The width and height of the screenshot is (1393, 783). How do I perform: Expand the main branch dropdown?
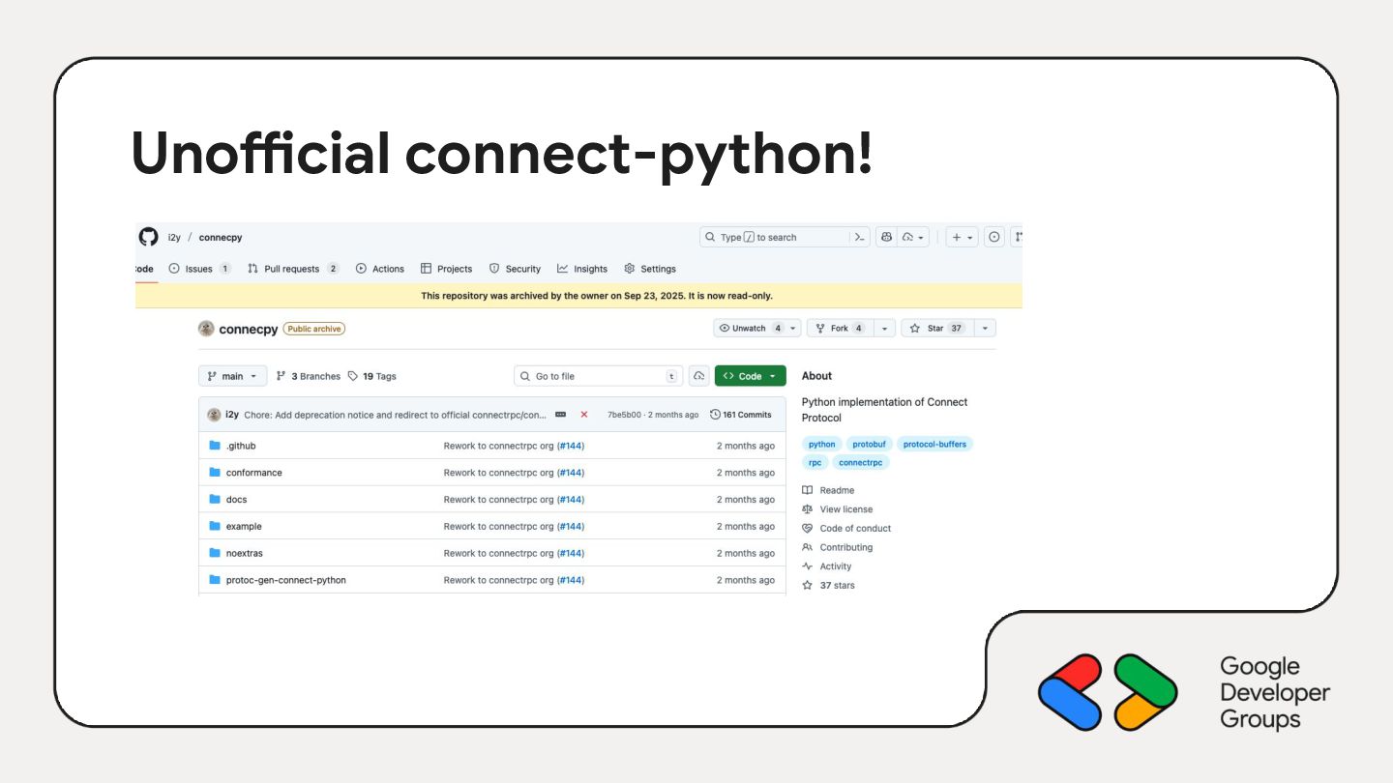[233, 376]
